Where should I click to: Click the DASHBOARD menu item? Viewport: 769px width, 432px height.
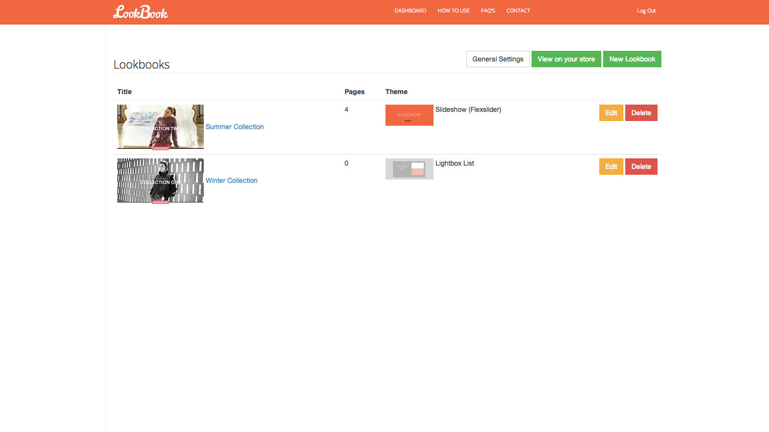pos(409,11)
